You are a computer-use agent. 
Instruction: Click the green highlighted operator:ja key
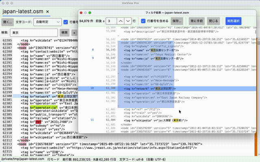tap(44, 108)
